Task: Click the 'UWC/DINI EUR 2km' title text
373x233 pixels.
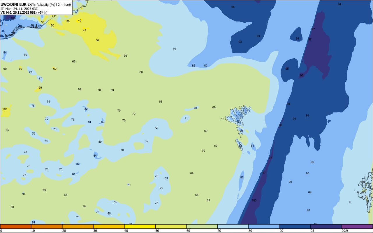Action: point(17,4)
